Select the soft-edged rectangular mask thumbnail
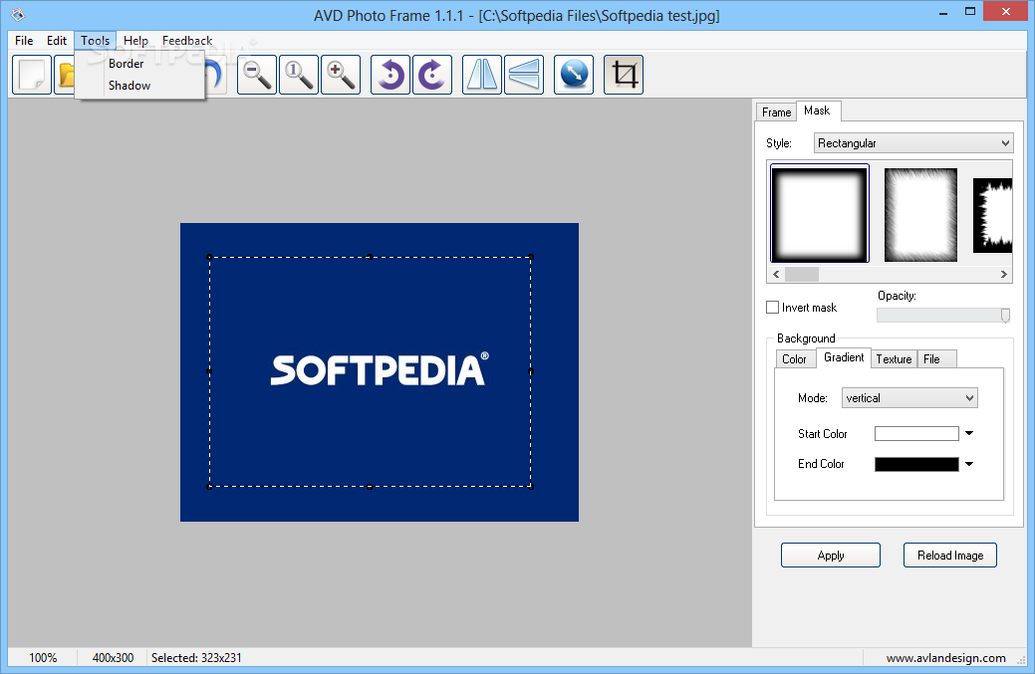This screenshot has width=1035, height=674. [819, 213]
